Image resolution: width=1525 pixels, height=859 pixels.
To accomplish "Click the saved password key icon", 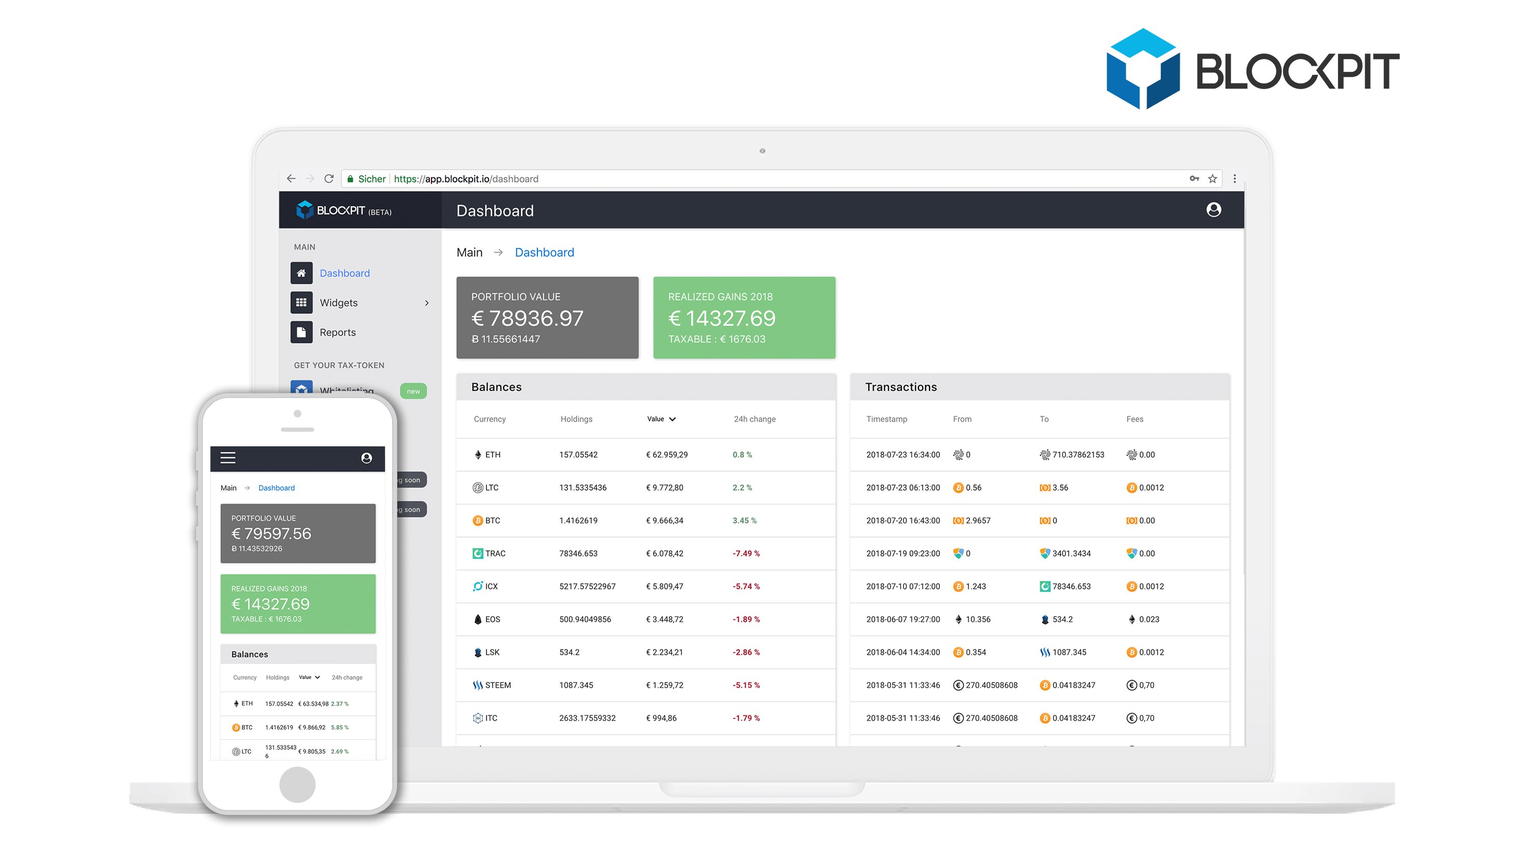I will (x=1194, y=178).
